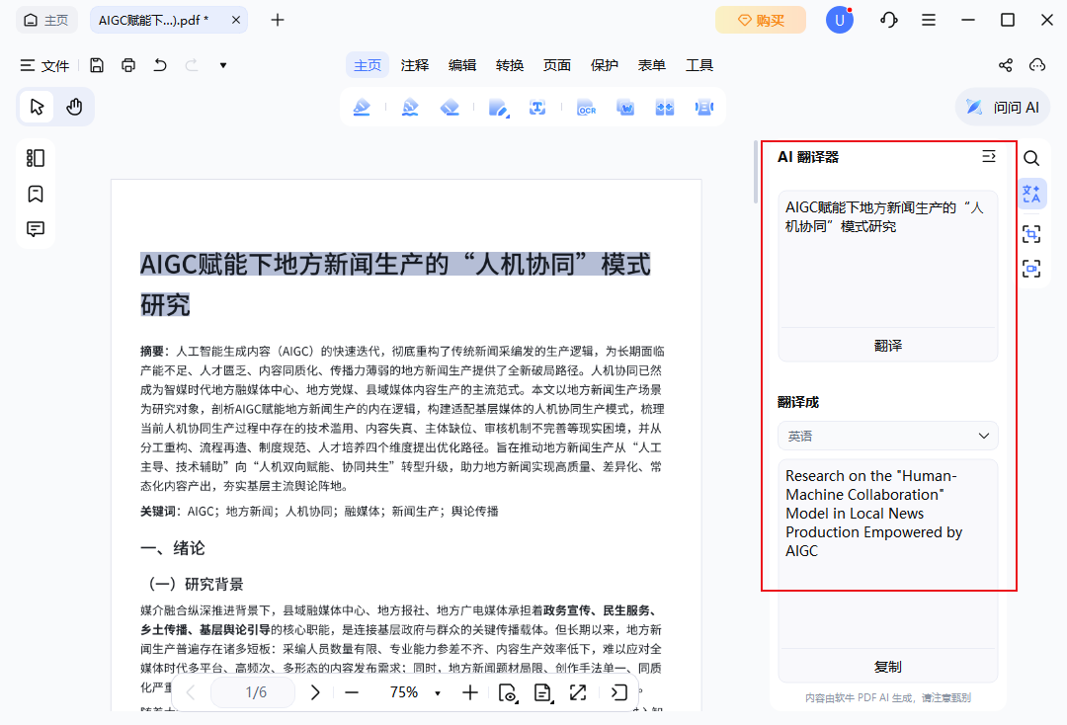Open the page thumbnails panel
Image resolution: width=1067 pixels, height=725 pixels.
[36, 158]
